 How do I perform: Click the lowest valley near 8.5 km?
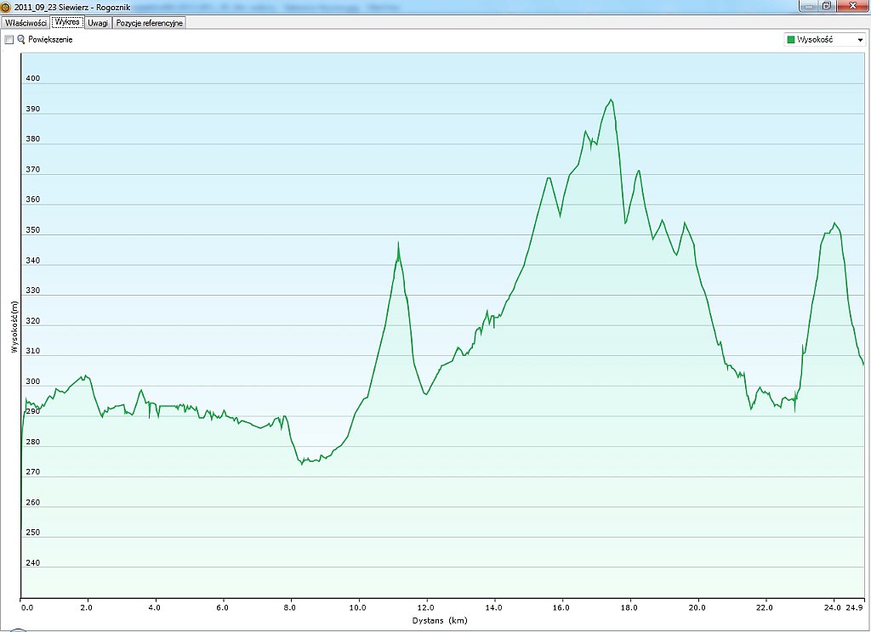(x=302, y=463)
